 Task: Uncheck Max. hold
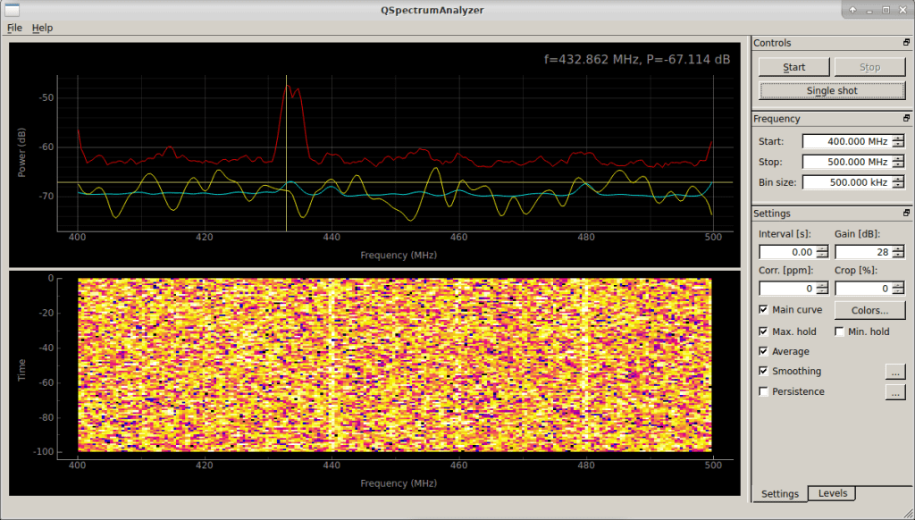click(764, 331)
